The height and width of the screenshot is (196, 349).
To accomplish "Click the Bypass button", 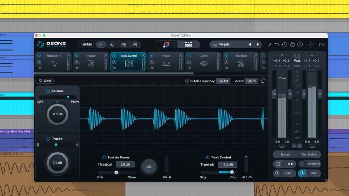I will (x=285, y=154).
